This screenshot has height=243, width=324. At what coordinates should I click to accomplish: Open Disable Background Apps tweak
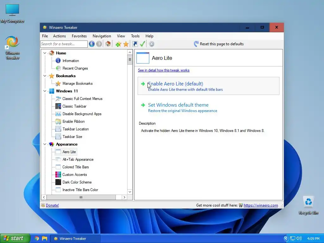[x=82, y=114]
